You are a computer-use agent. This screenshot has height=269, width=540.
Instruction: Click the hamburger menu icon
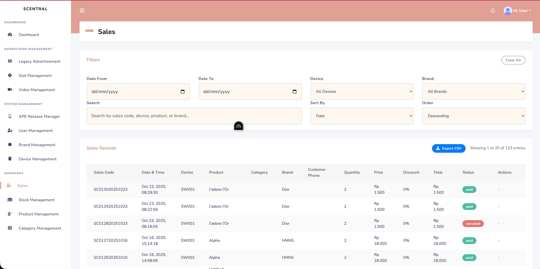tap(82, 11)
